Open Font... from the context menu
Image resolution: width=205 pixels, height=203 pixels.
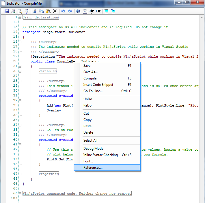click(x=107, y=161)
